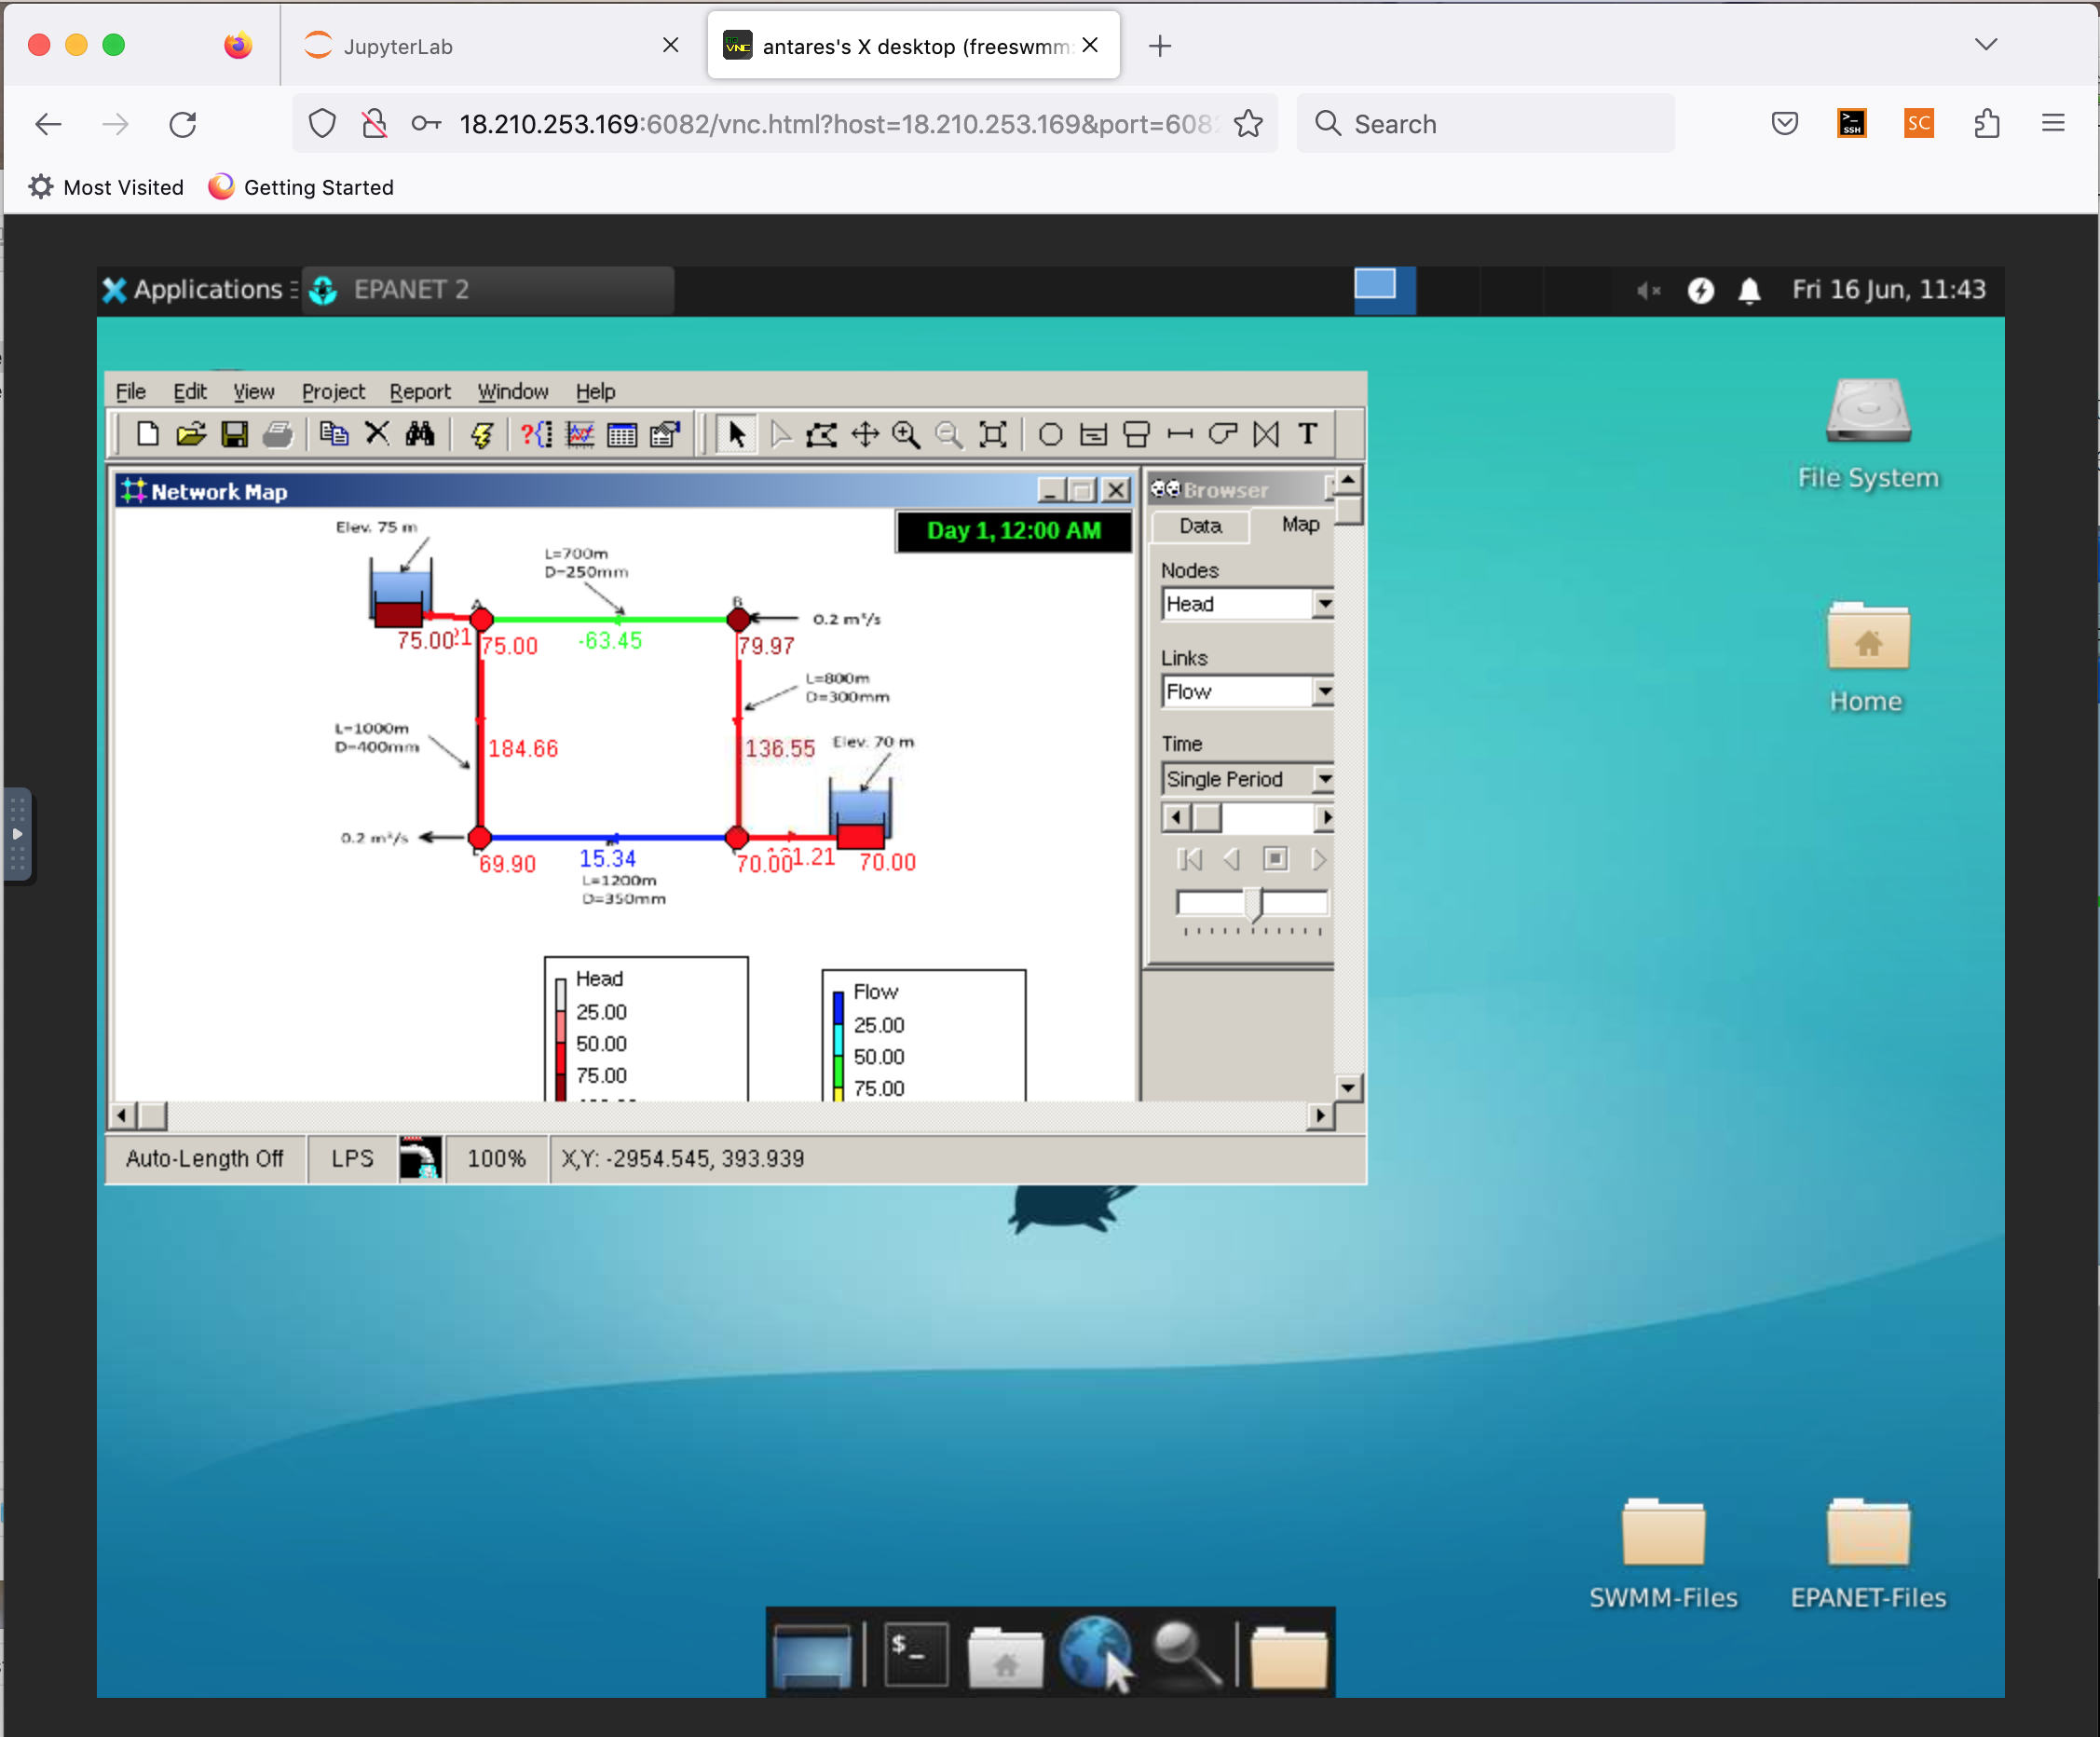
Task: Select the Add Reservoir tool
Action: [x=1094, y=434]
